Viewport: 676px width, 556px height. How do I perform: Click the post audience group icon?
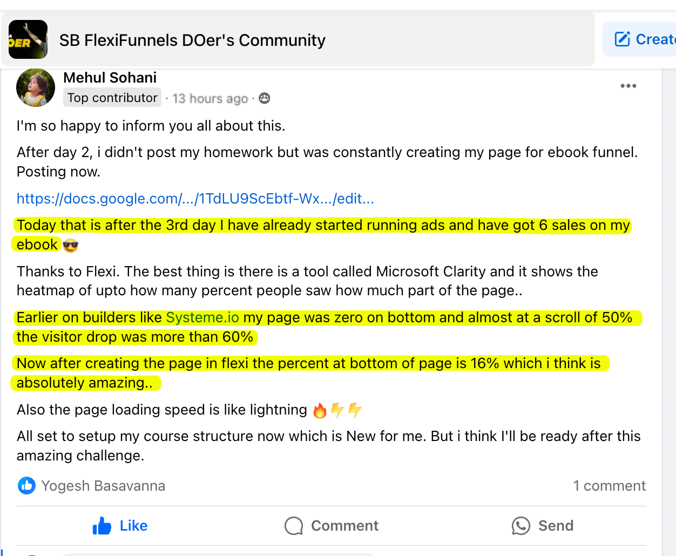click(264, 98)
